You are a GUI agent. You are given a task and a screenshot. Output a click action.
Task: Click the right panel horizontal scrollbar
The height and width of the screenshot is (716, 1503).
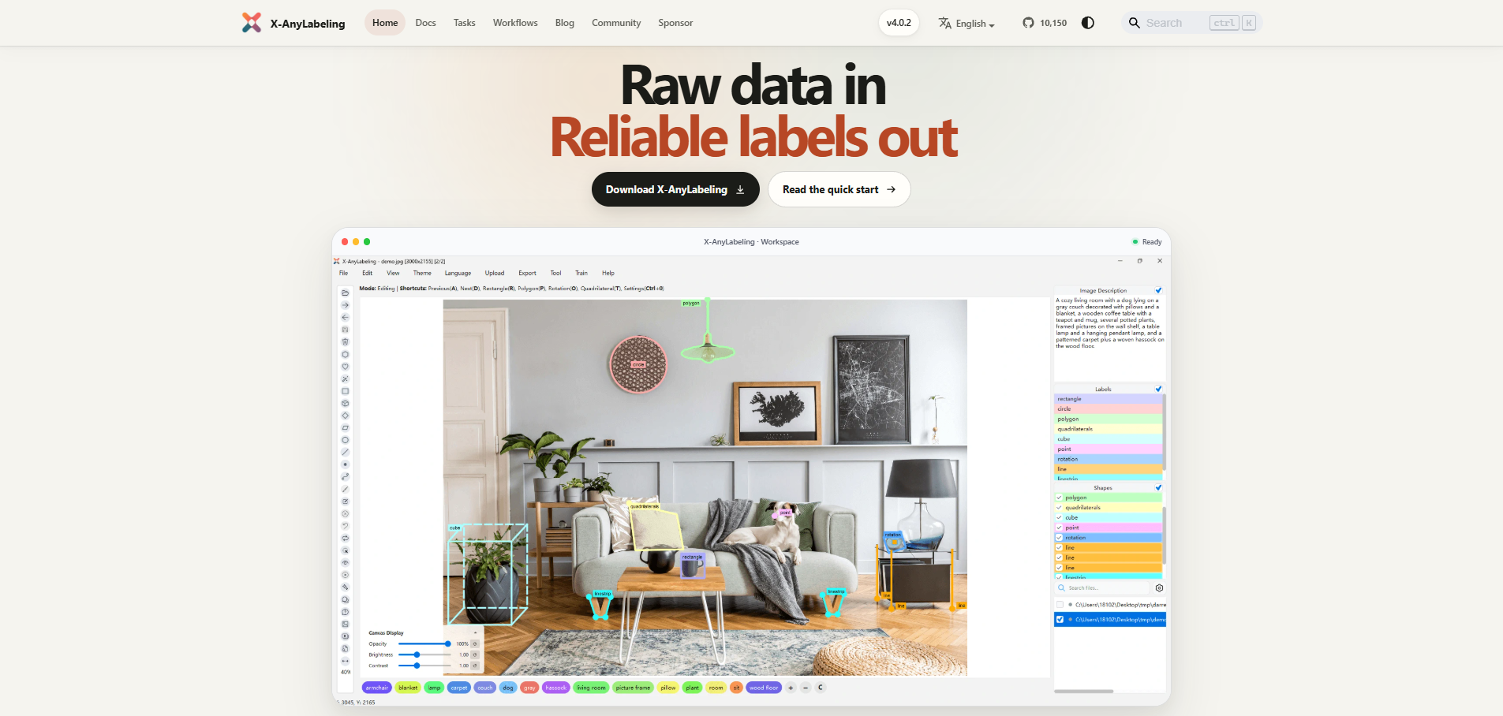[1084, 692]
